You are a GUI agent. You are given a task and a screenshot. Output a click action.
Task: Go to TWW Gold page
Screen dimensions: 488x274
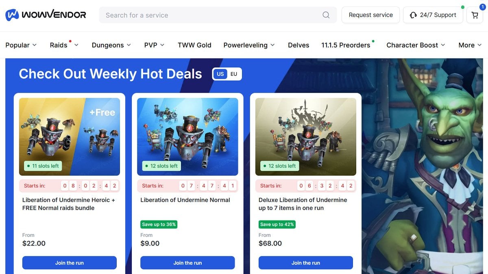194,45
